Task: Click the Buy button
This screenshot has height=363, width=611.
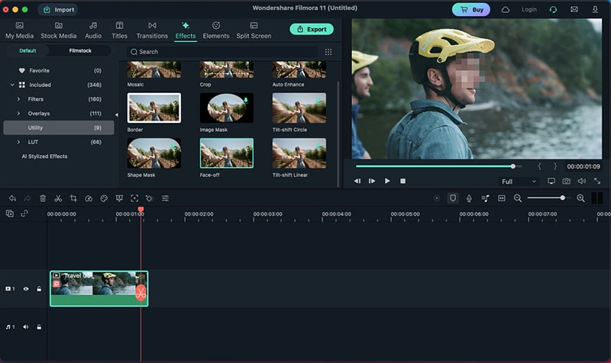Action: (471, 10)
